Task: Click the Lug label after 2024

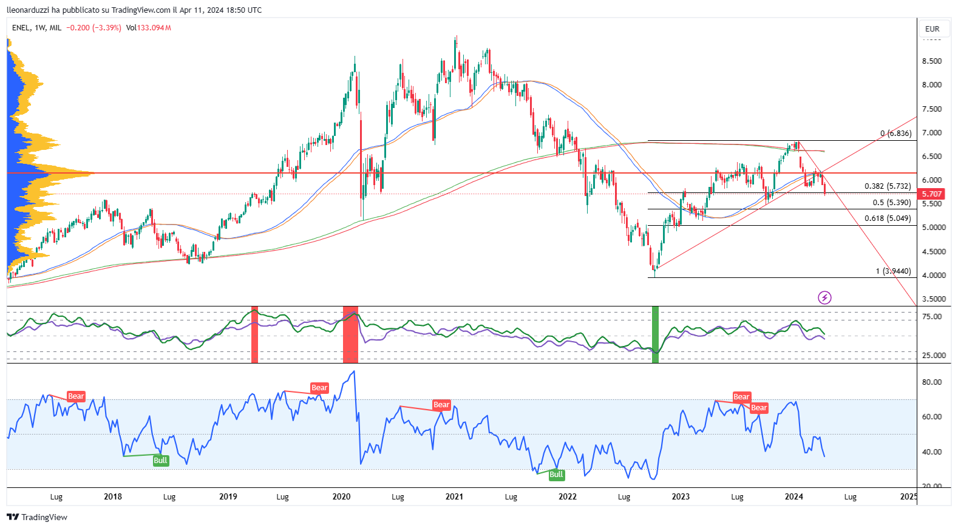Action: (x=851, y=497)
